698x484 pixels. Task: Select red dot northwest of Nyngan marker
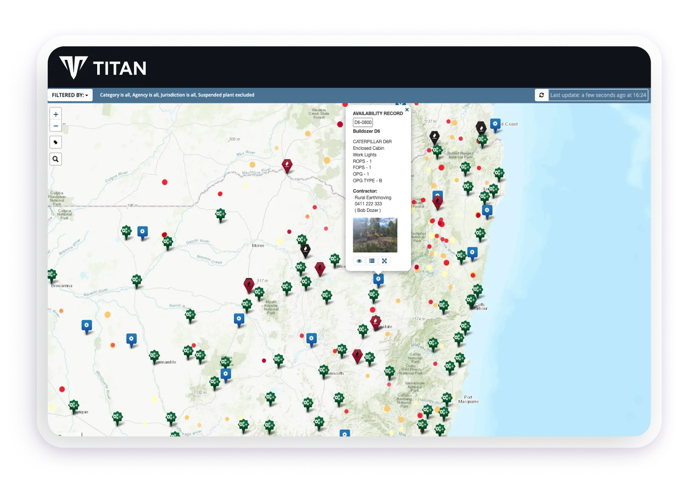(62, 389)
